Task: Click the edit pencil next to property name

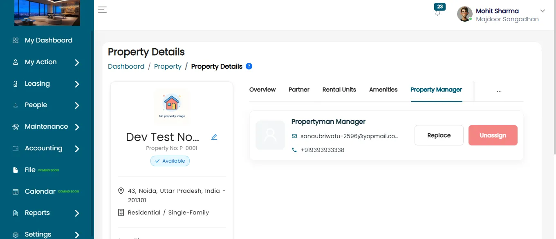Action: (x=214, y=137)
